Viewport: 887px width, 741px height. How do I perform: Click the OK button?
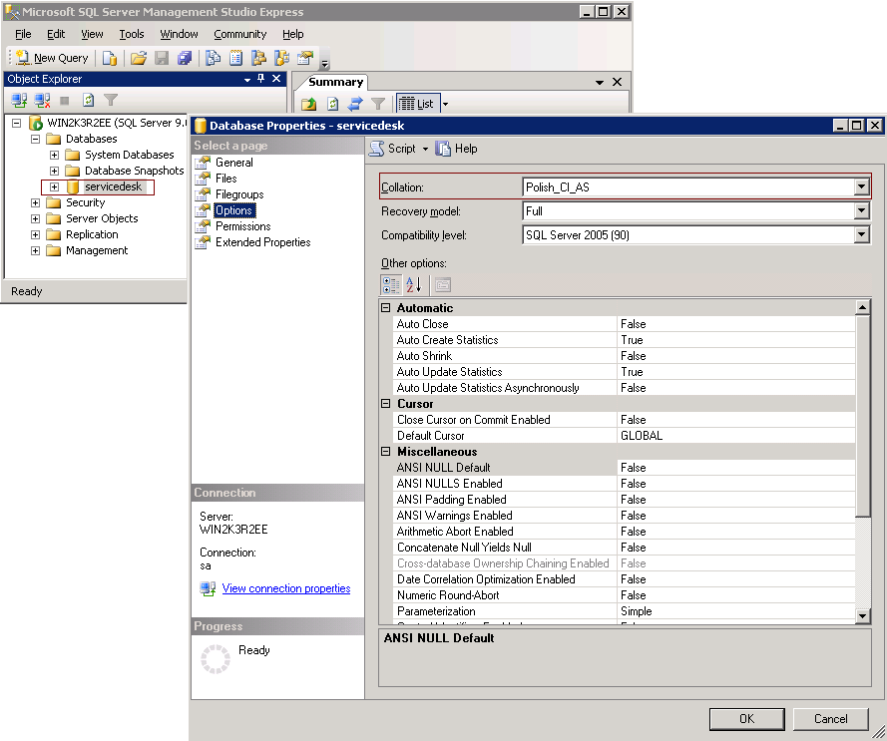746,719
